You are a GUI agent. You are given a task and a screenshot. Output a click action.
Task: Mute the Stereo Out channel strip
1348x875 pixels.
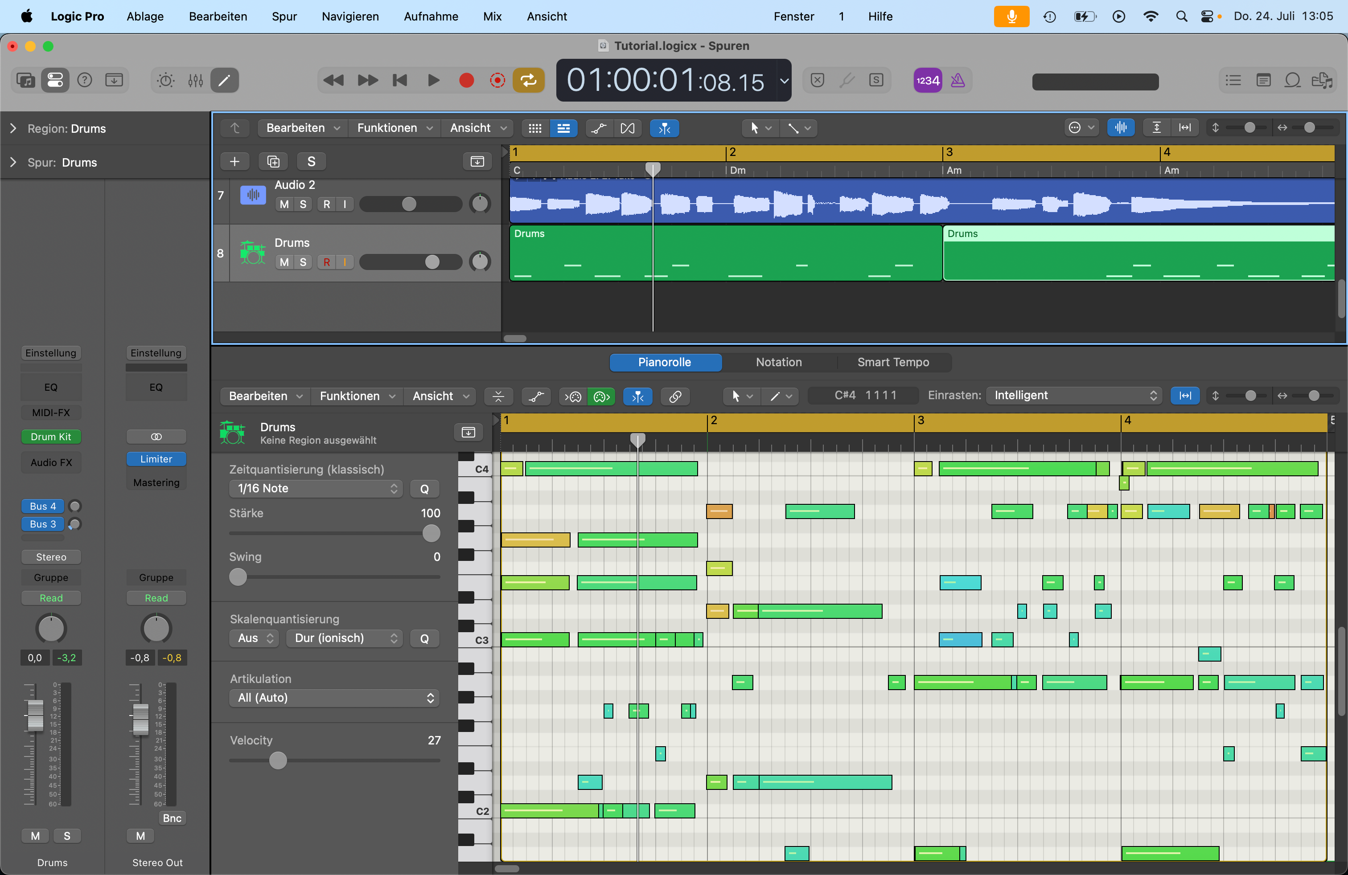[x=140, y=836]
